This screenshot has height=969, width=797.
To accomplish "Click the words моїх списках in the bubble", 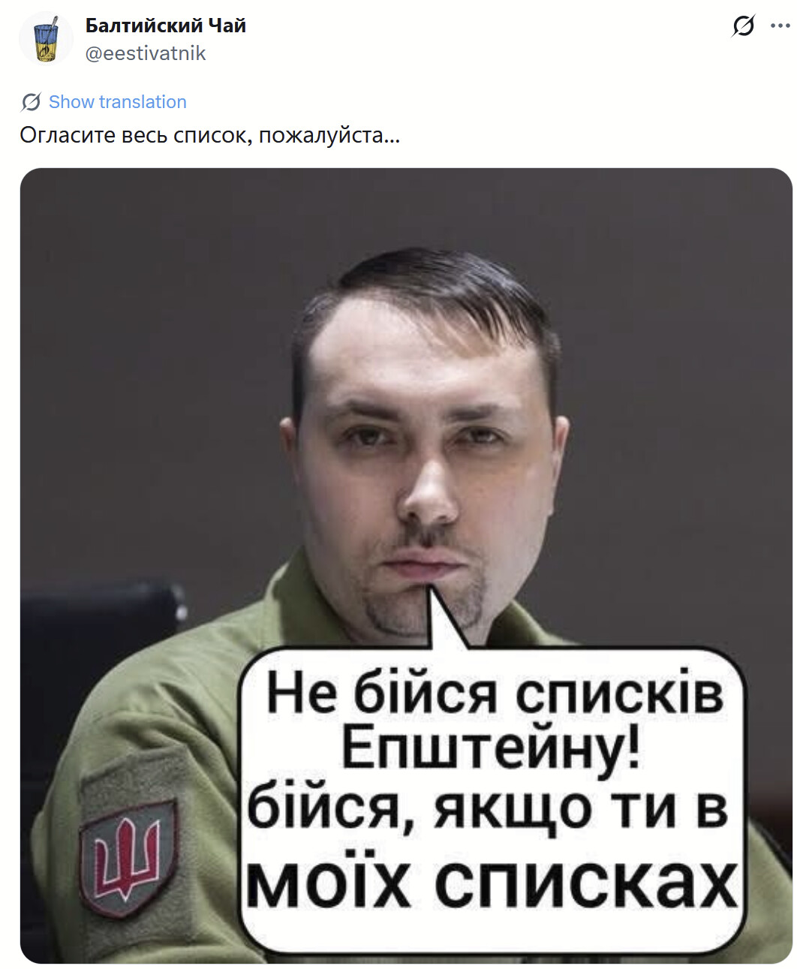I will [492, 883].
